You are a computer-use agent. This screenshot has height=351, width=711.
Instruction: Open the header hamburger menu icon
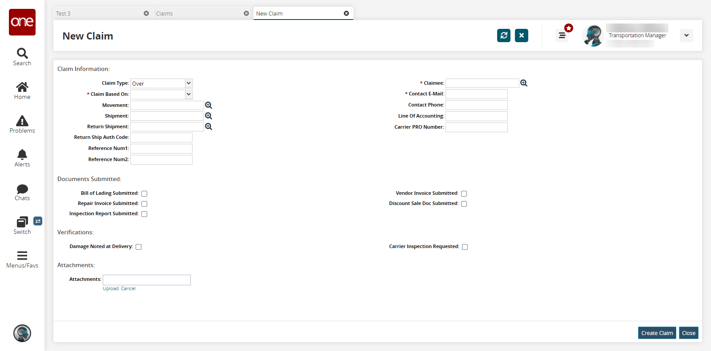562,35
